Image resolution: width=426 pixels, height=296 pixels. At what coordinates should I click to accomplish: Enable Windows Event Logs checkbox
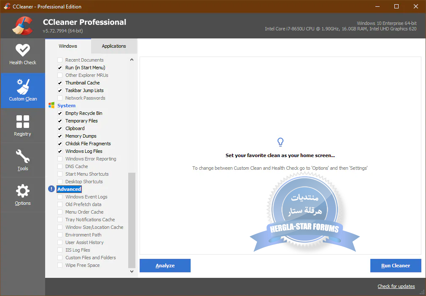60,197
